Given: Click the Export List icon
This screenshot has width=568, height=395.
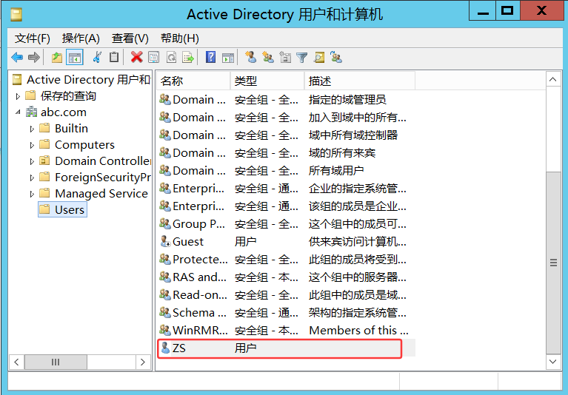Looking at the screenshot, I should point(188,57).
